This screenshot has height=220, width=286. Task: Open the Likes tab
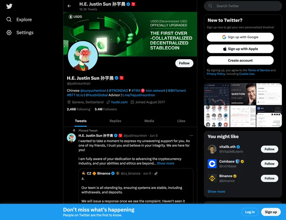[181, 121]
